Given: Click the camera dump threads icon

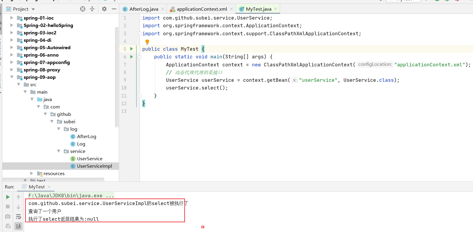Looking at the screenshot, I should tap(8, 217).
